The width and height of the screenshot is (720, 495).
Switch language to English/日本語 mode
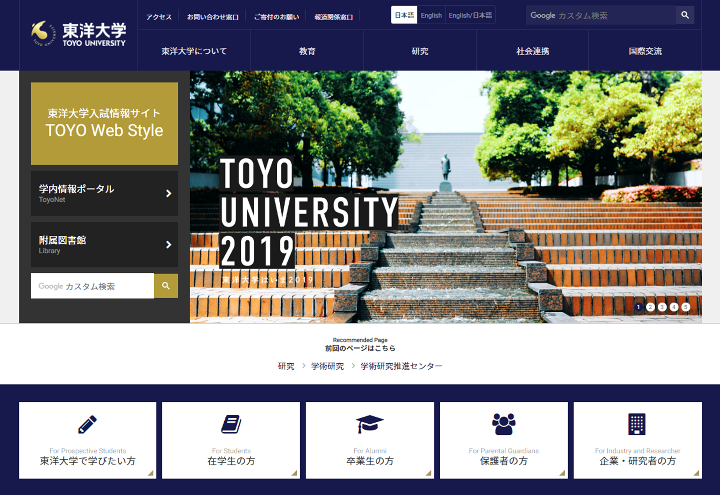pyautogui.click(x=470, y=15)
